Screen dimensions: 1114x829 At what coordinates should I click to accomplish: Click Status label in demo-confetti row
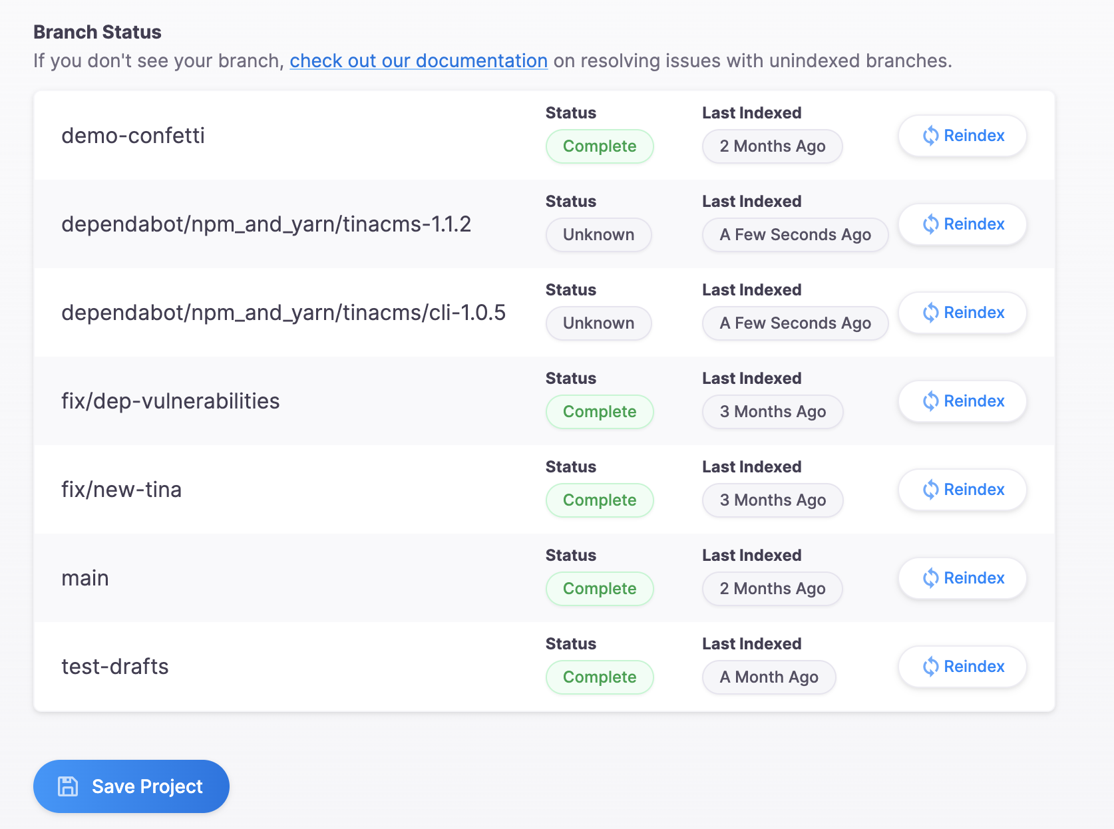(x=571, y=113)
